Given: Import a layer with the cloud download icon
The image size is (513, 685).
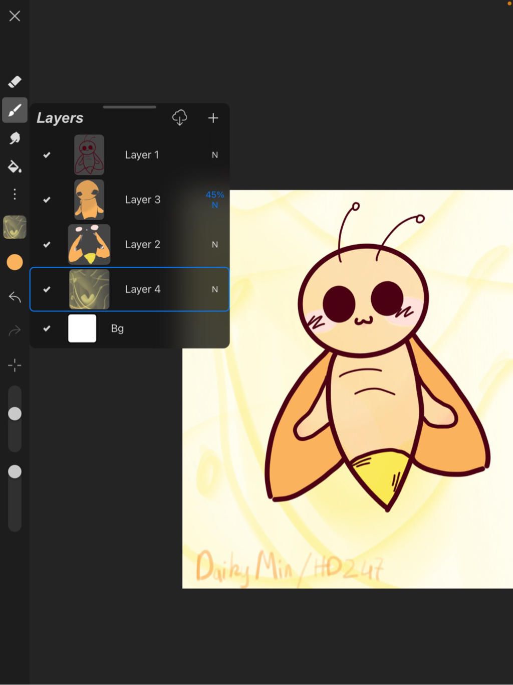Looking at the screenshot, I should [x=179, y=118].
